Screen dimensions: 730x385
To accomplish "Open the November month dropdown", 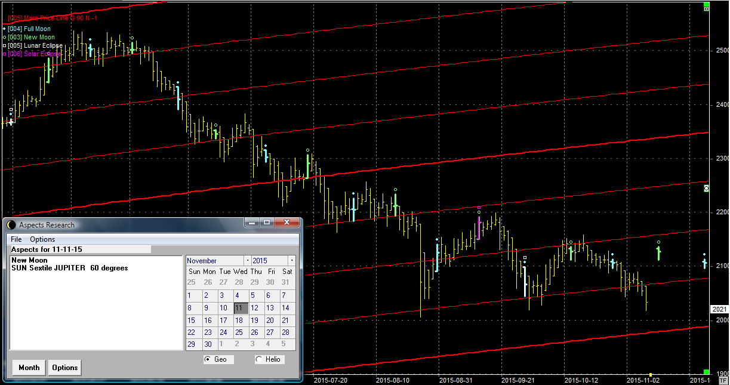I will pos(247,261).
